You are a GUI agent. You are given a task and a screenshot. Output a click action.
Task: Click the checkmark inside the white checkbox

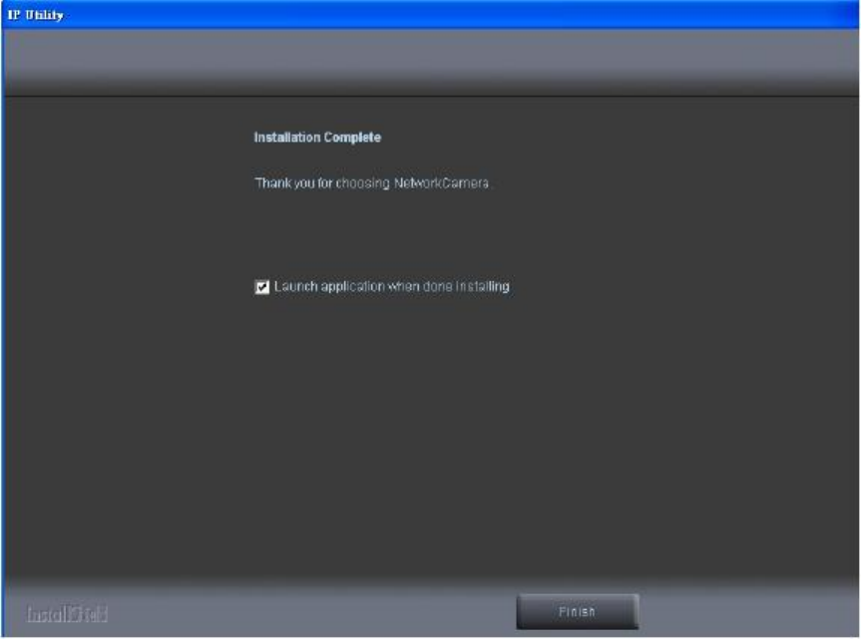[262, 287]
